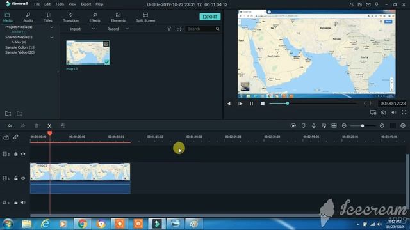Screen dimensions: 410x230
Task: Add a timeline marker
Action: (303, 126)
